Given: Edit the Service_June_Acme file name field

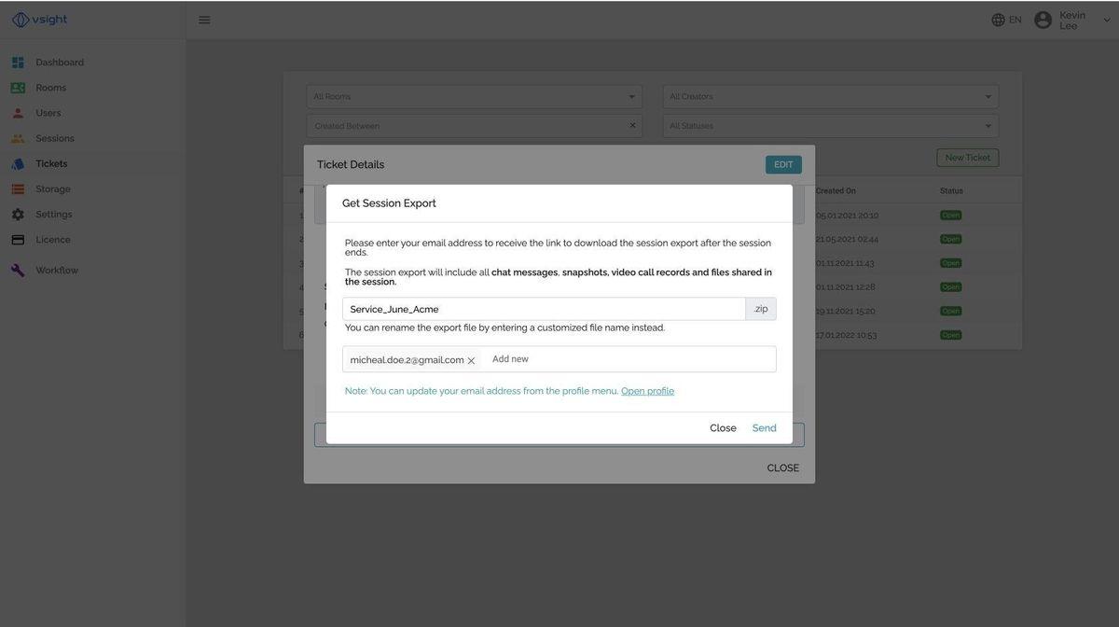Looking at the screenshot, I should coord(544,309).
